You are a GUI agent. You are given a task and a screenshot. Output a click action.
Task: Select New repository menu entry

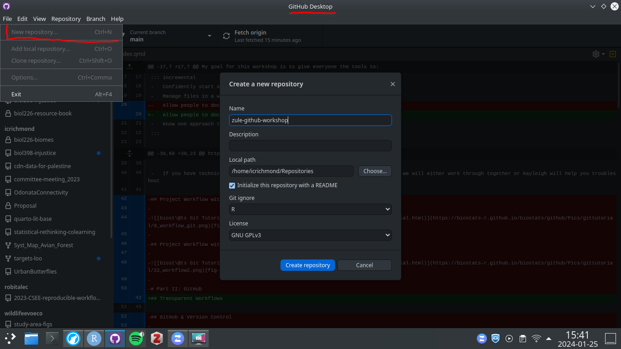click(x=35, y=32)
